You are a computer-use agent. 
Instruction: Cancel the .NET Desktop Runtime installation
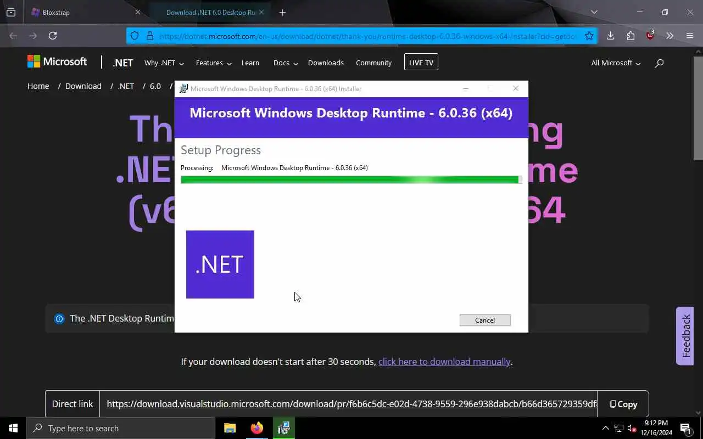click(485, 320)
